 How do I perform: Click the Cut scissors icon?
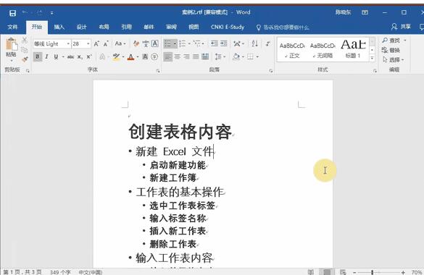click(25, 41)
